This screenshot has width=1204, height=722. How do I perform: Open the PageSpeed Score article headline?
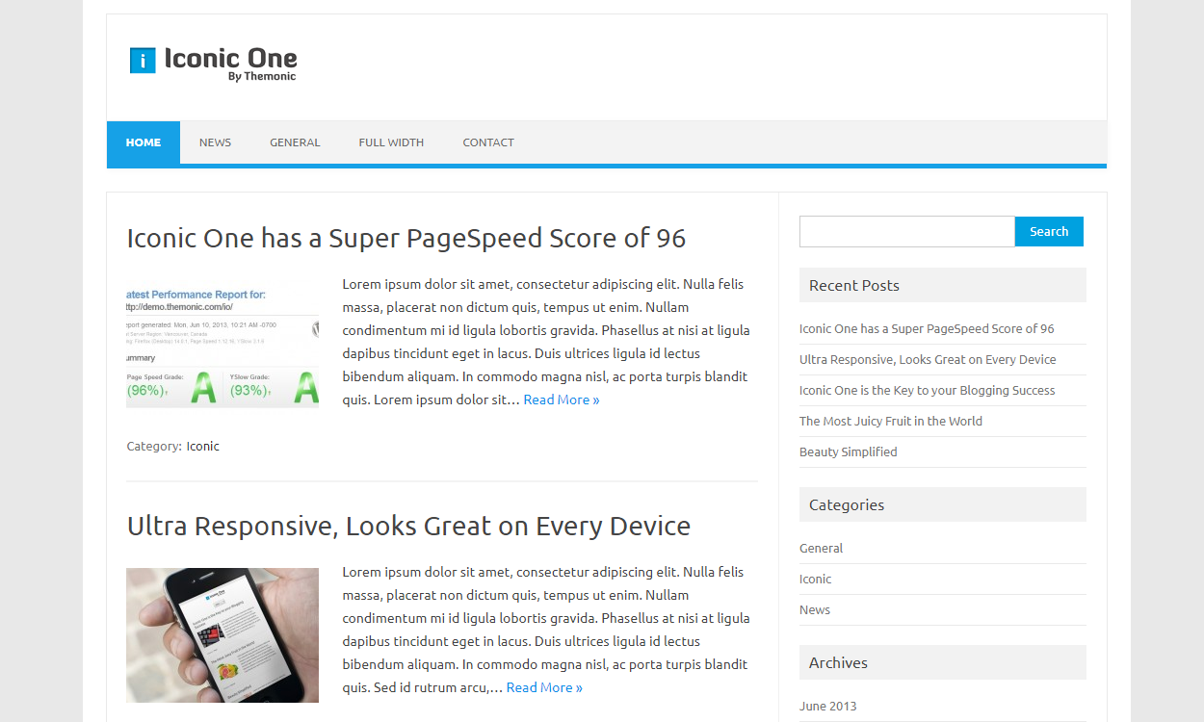pos(406,238)
